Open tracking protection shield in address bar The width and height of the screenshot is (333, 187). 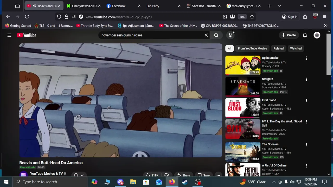[59, 17]
